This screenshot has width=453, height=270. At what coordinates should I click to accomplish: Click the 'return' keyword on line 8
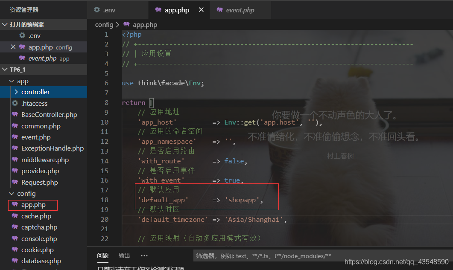pos(134,102)
